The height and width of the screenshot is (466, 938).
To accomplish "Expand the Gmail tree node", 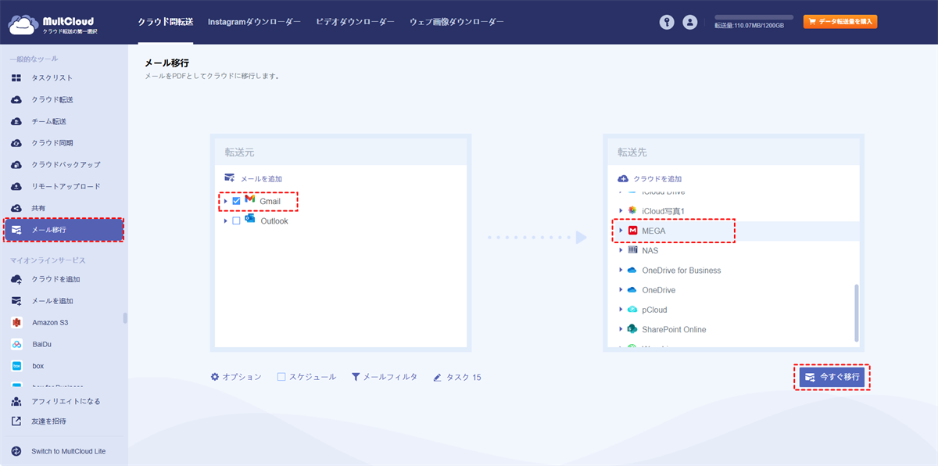I will click(x=226, y=201).
